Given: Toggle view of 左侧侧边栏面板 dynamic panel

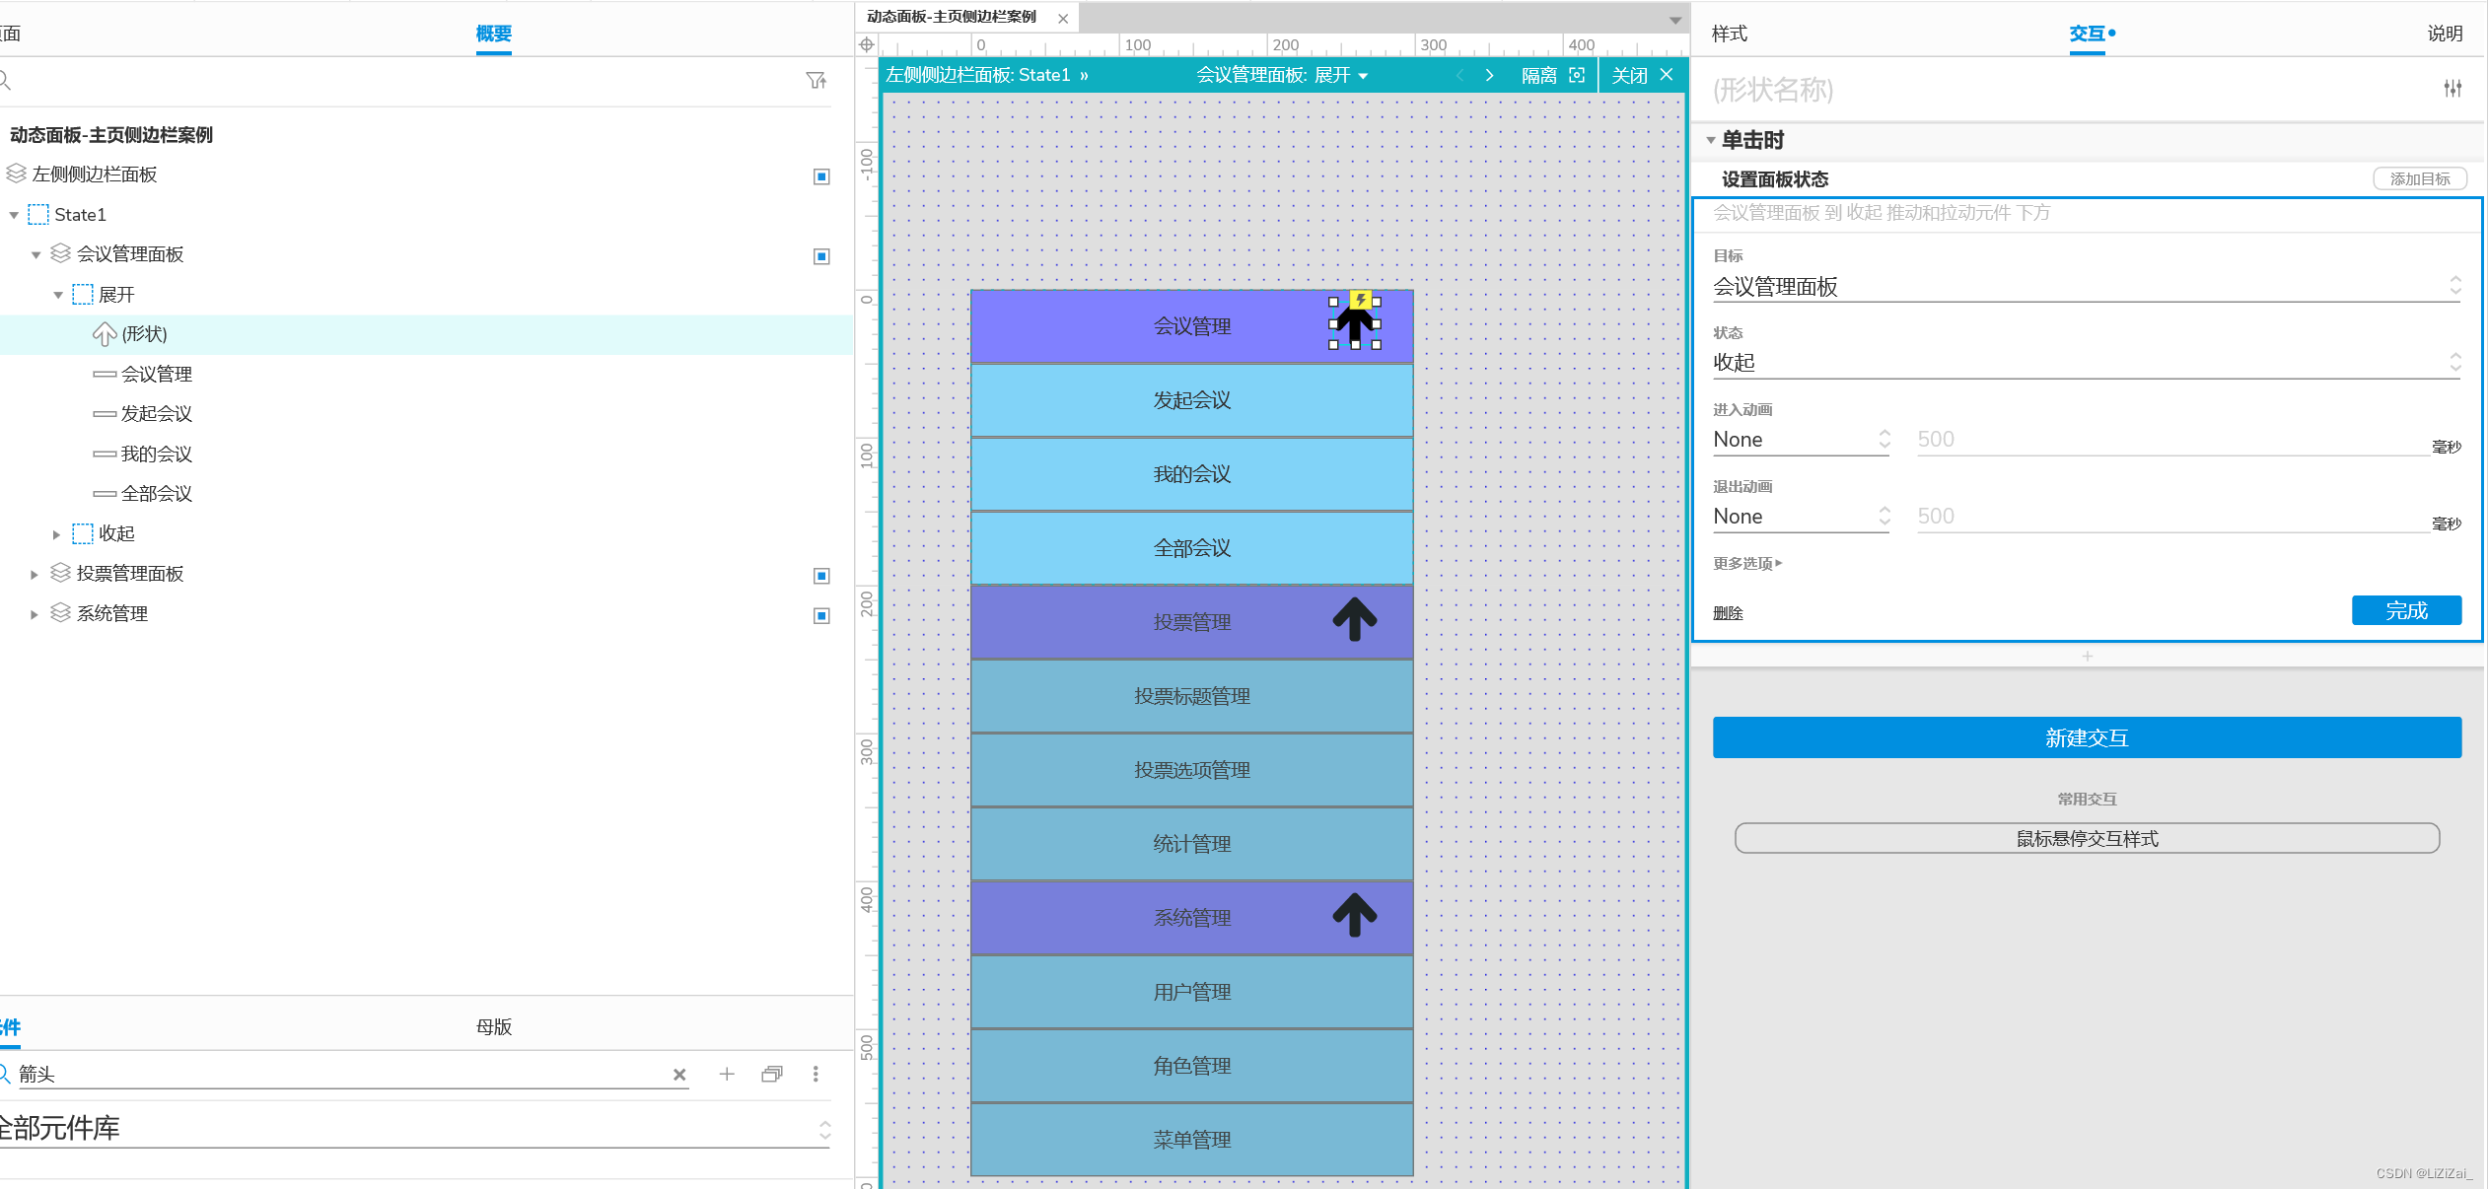Looking at the screenshot, I should click(821, 176).
